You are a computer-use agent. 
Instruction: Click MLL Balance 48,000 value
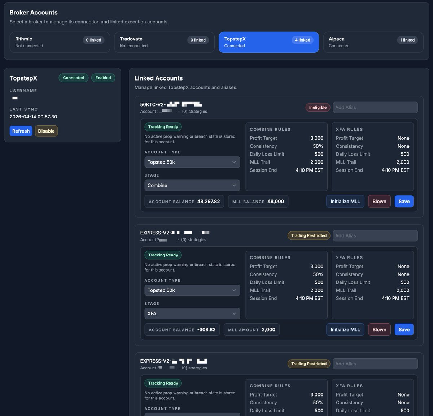click(276, 201)
